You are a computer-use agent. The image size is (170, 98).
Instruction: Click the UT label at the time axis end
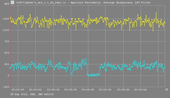(166, 90)
